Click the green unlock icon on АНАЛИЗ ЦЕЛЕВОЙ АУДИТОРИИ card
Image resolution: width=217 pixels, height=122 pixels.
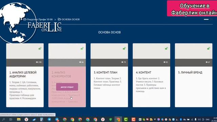(x=40, y=48)
